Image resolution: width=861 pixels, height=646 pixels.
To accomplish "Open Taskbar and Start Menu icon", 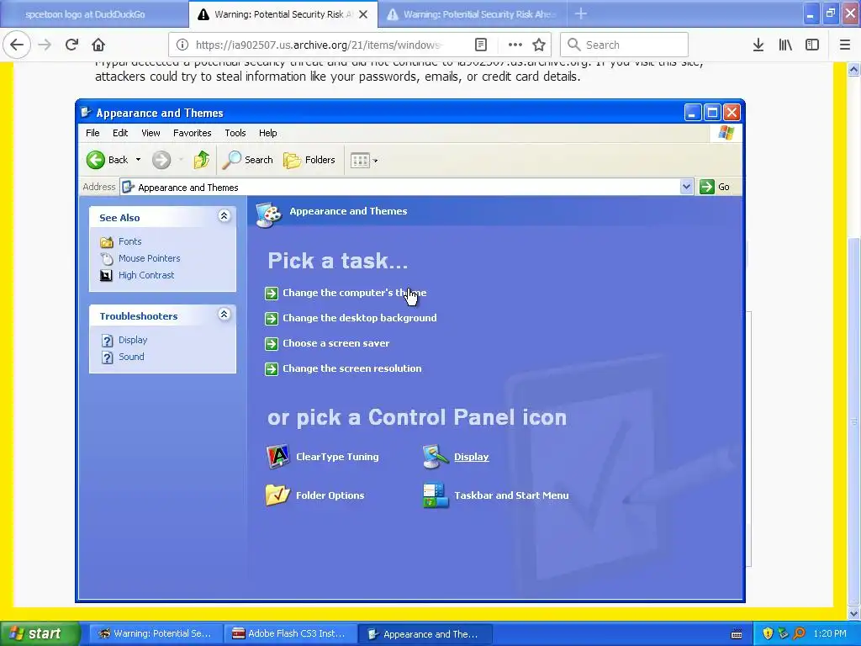I will click(496, 495).
